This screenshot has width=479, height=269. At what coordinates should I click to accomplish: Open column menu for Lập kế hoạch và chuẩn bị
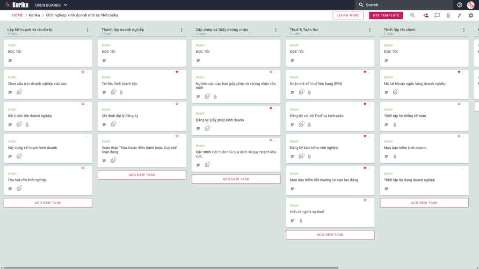87,30
